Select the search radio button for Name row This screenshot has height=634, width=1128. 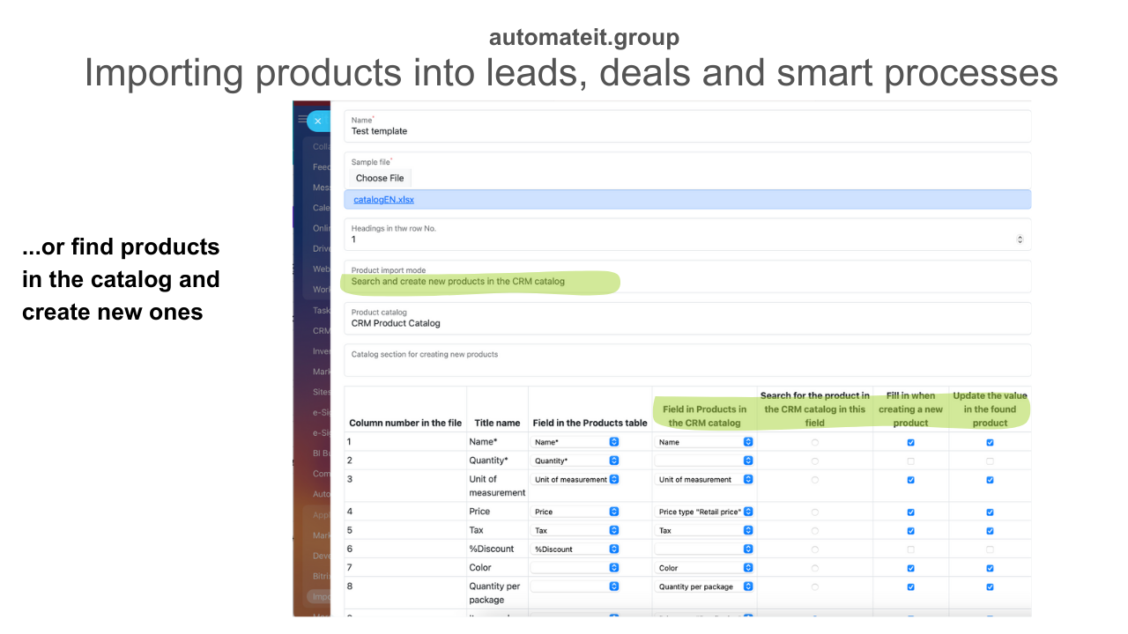pyautogui.click(x=814, y=443)
